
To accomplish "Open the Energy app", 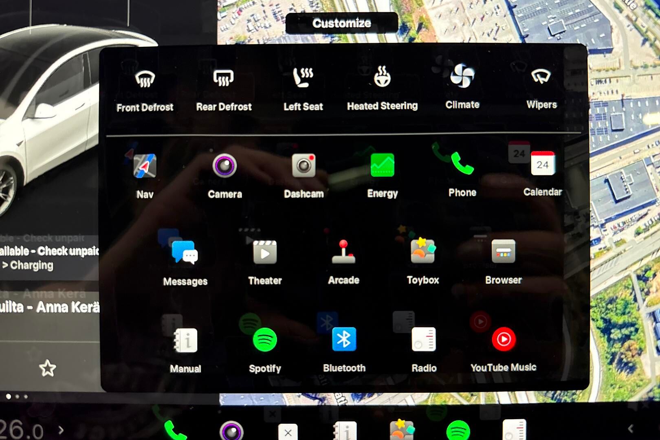I will [x=382, y=165].
